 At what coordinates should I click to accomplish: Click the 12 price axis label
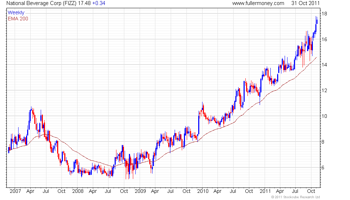324,90
